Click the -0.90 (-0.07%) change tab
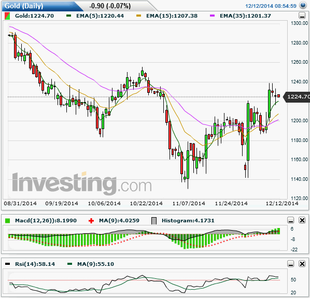310x298 pixels. (x=110, y=6)
